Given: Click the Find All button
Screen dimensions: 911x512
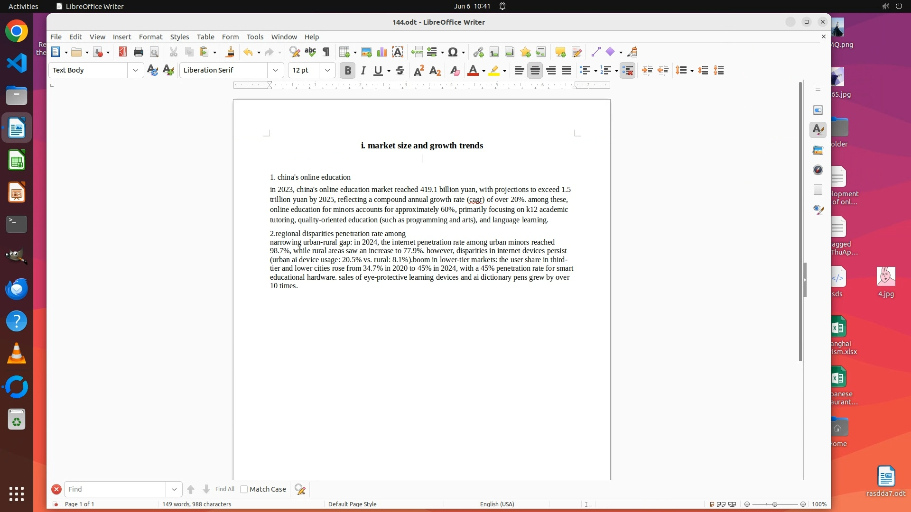Looking at the screenshot, I should point(224,489).
